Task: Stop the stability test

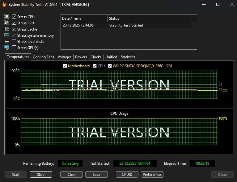Action: (x=41, y=175)
